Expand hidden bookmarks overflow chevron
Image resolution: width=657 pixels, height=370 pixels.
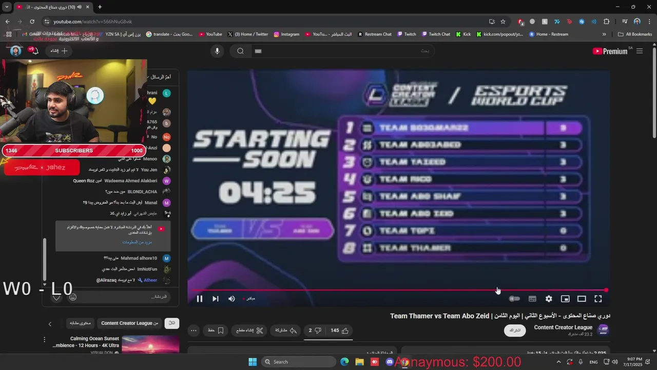point(604,34)
